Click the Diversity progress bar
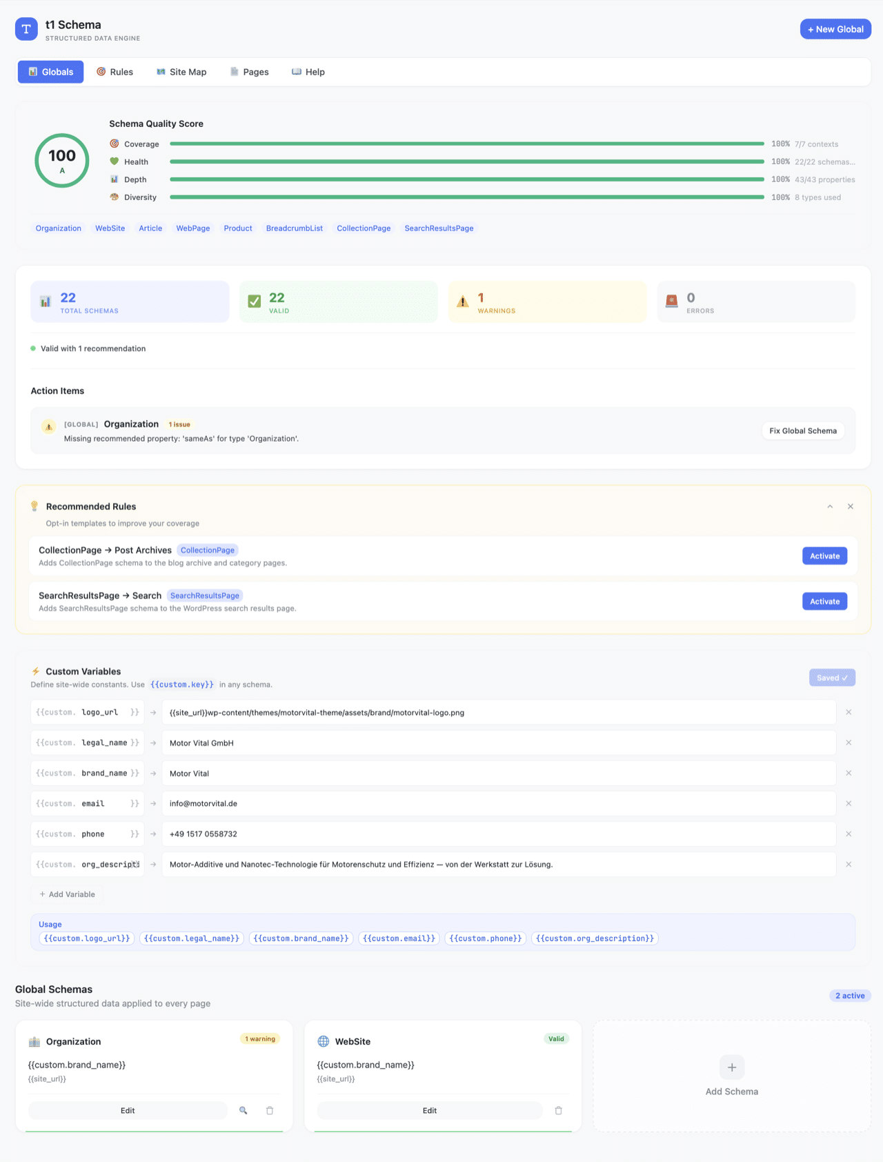The height and width of the screenshot is (1162, 883). pyautogui.click(x=467, y=197)
